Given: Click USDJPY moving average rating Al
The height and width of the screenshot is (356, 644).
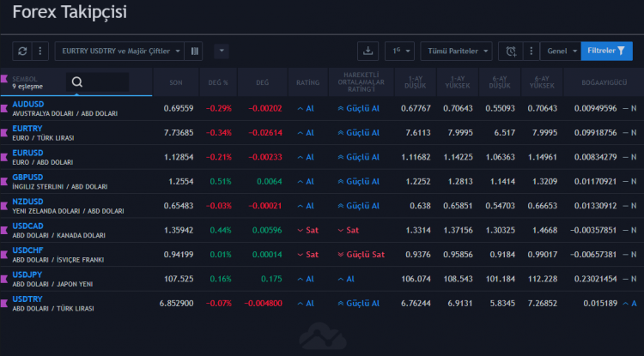Looking at the screenshot, I should [346, 279].
